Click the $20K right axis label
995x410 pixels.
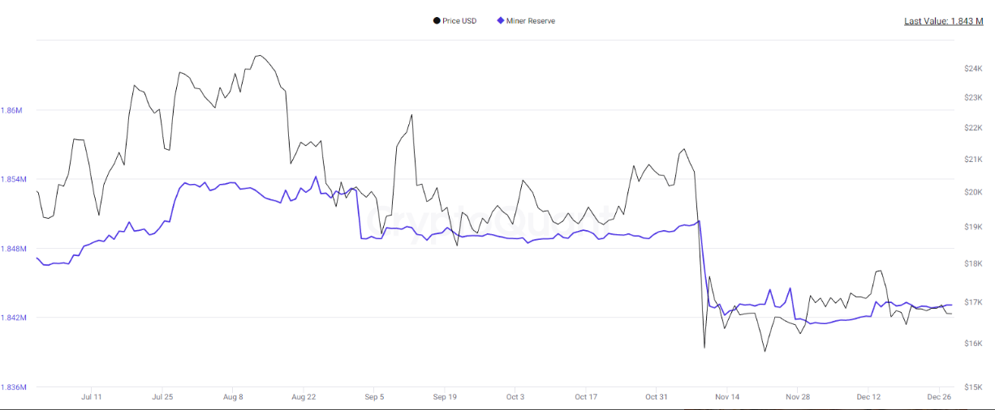point(973,192)
